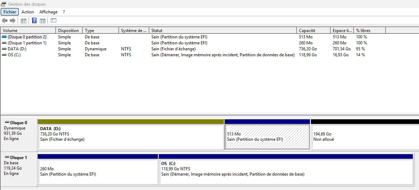This screenshot has width=419, height=190.
Task: Select the OS (C:) partition block on Disque 1
Action: (286, 169)
